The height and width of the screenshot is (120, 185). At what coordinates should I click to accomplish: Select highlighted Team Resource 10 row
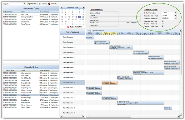click(x=72, y=83)
